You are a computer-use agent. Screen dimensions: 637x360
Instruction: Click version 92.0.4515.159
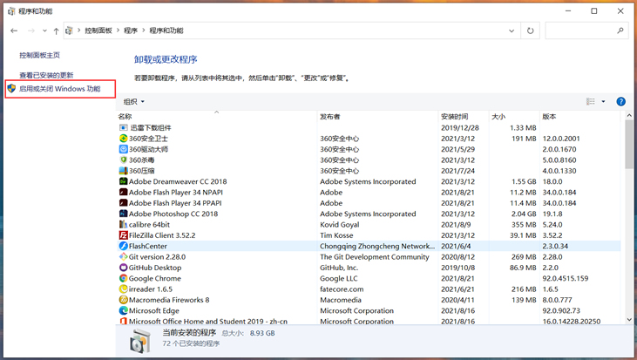click(x=565, y=278)
